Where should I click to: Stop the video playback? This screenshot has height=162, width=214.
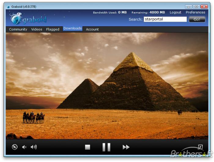tap(88, 147)
